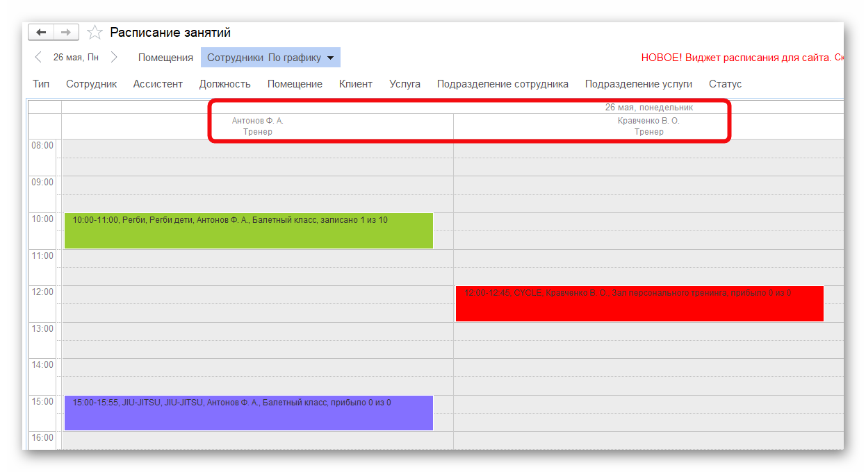Image resolution: width=866 pixels, height=472 pixels.
Task: Click the forward navigation arrow button
Action: click(66, 33)
